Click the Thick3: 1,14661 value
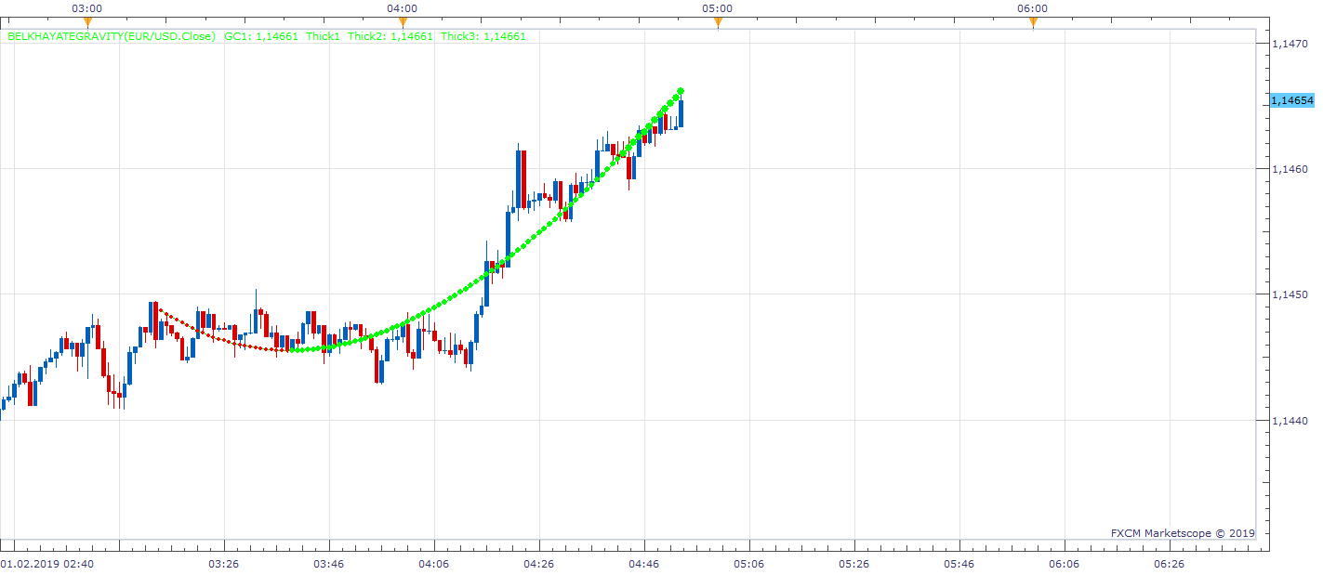 [x=483, y=36]
